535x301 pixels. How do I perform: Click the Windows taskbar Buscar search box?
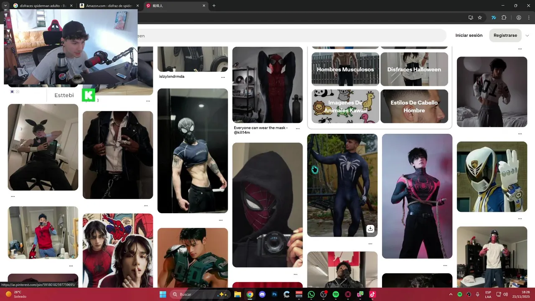pos(201,294)
